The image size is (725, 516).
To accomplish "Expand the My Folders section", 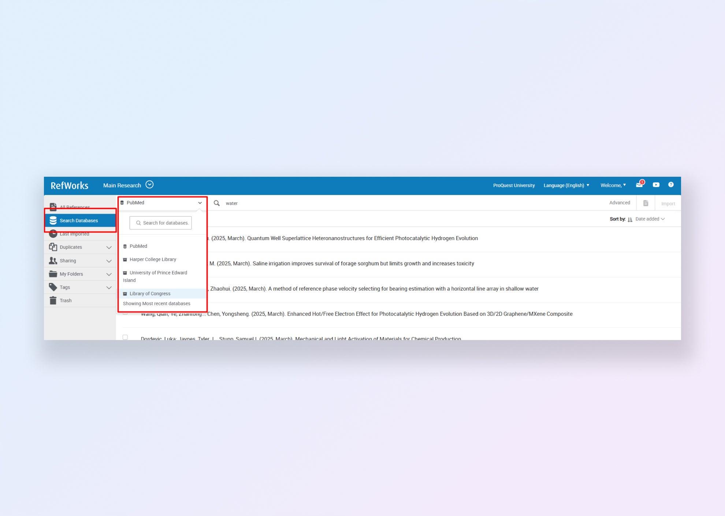I will (x=109, y=274).
